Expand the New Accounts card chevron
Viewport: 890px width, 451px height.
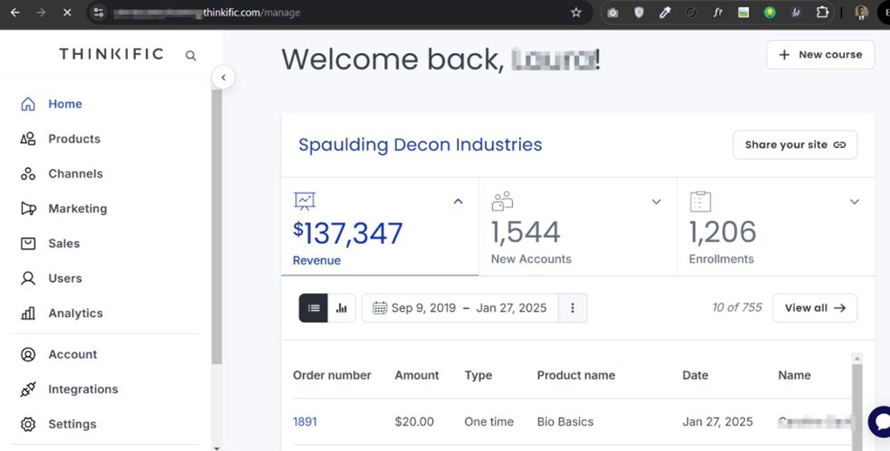(x=657, y=202)
